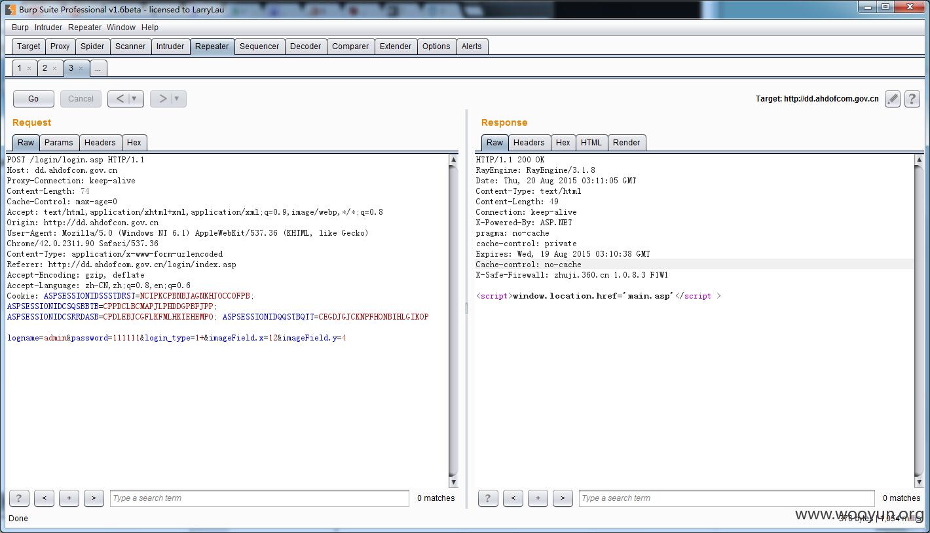Go to previous match in request search
This screenshot has height=533, width=930.
point(44,498)
